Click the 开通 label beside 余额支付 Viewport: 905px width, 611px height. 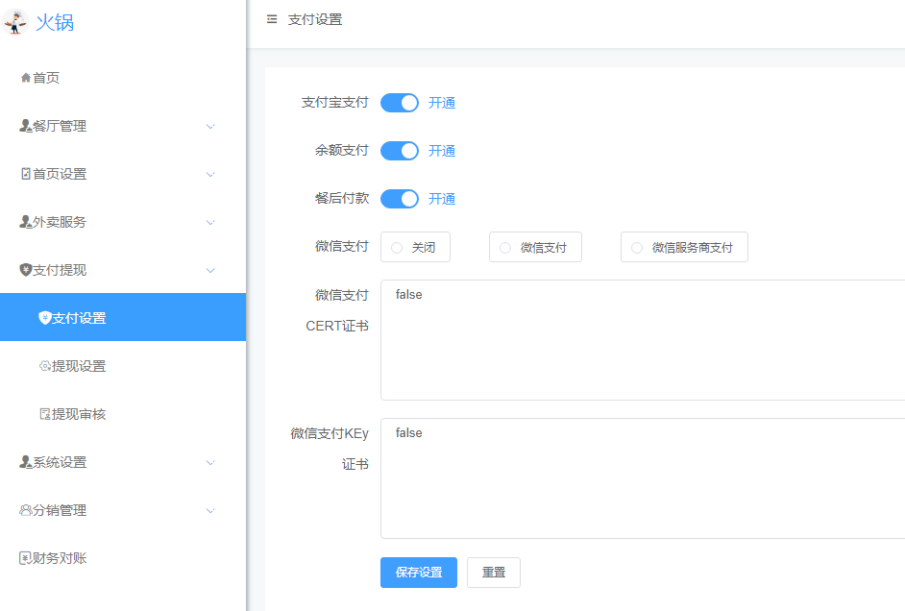(x=442, y=151)
